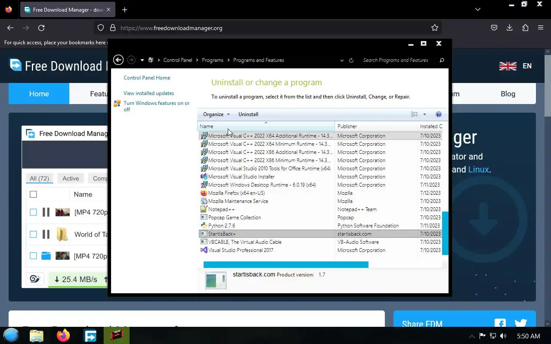The width and height of the screenshot is (551, 344).
Task: Select the Python 2.7.6 entry
Action: point(320,226)
